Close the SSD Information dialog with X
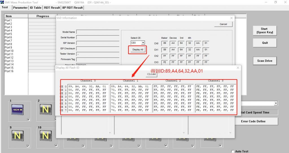Image resolution: width=289 pixels, height=153 pixels. [232, 18]
